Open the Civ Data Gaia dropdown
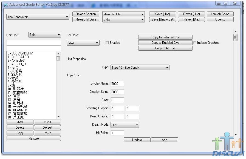 (x=83, y=43)
